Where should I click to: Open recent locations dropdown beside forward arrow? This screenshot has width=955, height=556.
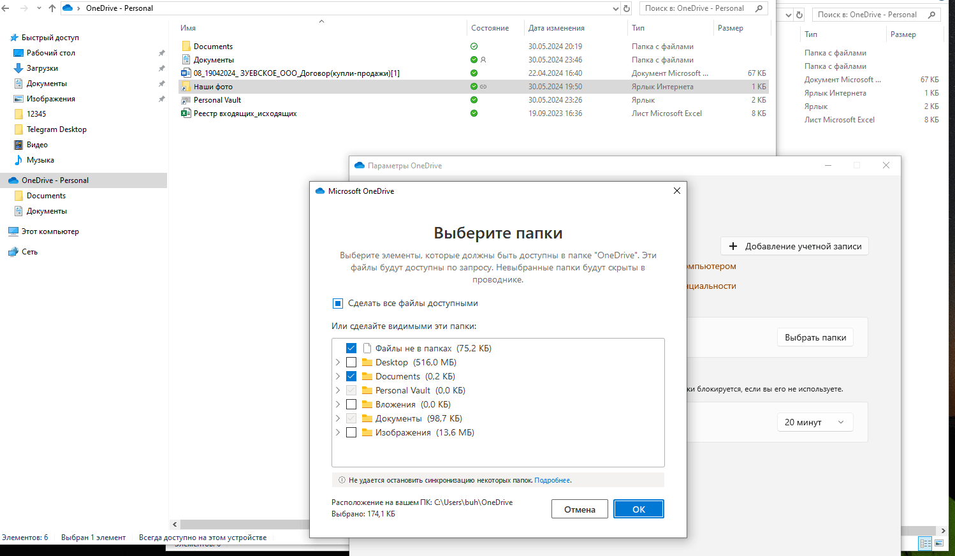pyautogui.click(x=38, y=8)
